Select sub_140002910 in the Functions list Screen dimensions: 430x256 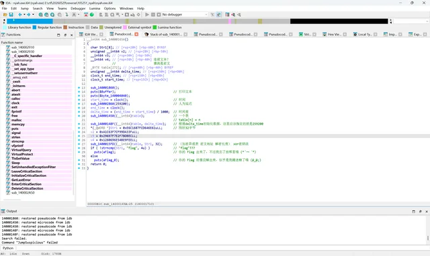tap(23, 48)
